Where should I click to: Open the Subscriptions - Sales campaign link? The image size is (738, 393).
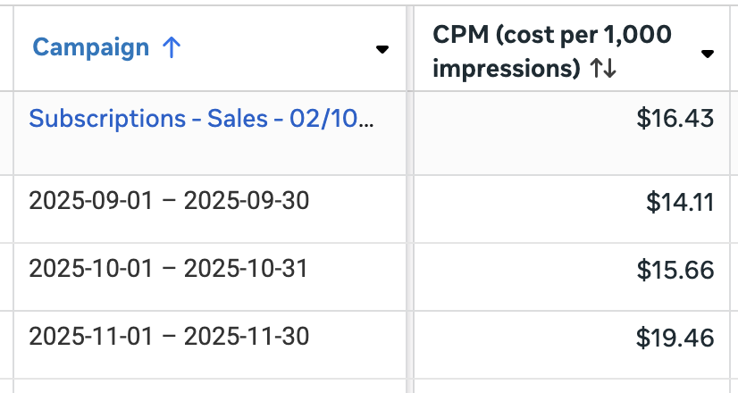click(x=202, y=118)
